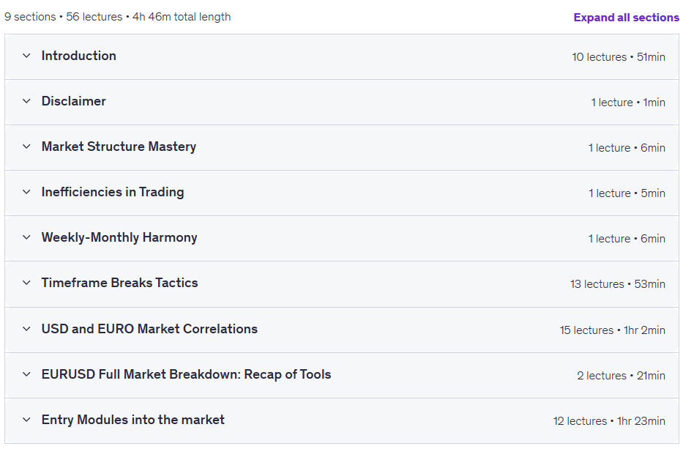Select Weekly-Monthly Harmony heading
Image resolution: width=683 pixels, height=449 pixels.
click(119, 237)
